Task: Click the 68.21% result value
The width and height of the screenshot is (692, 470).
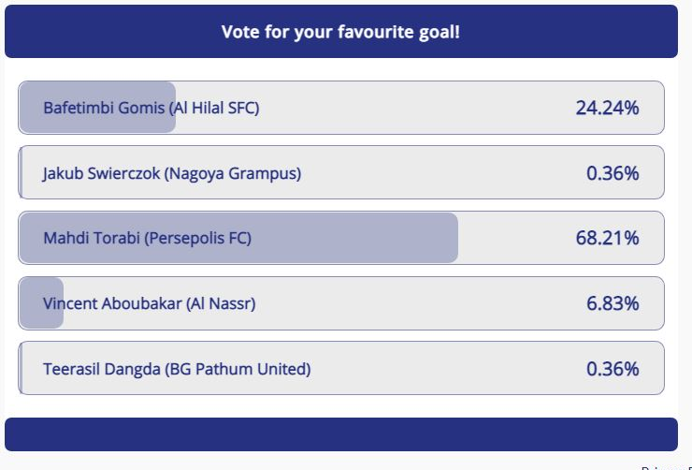Action: (x=607, y=238)
